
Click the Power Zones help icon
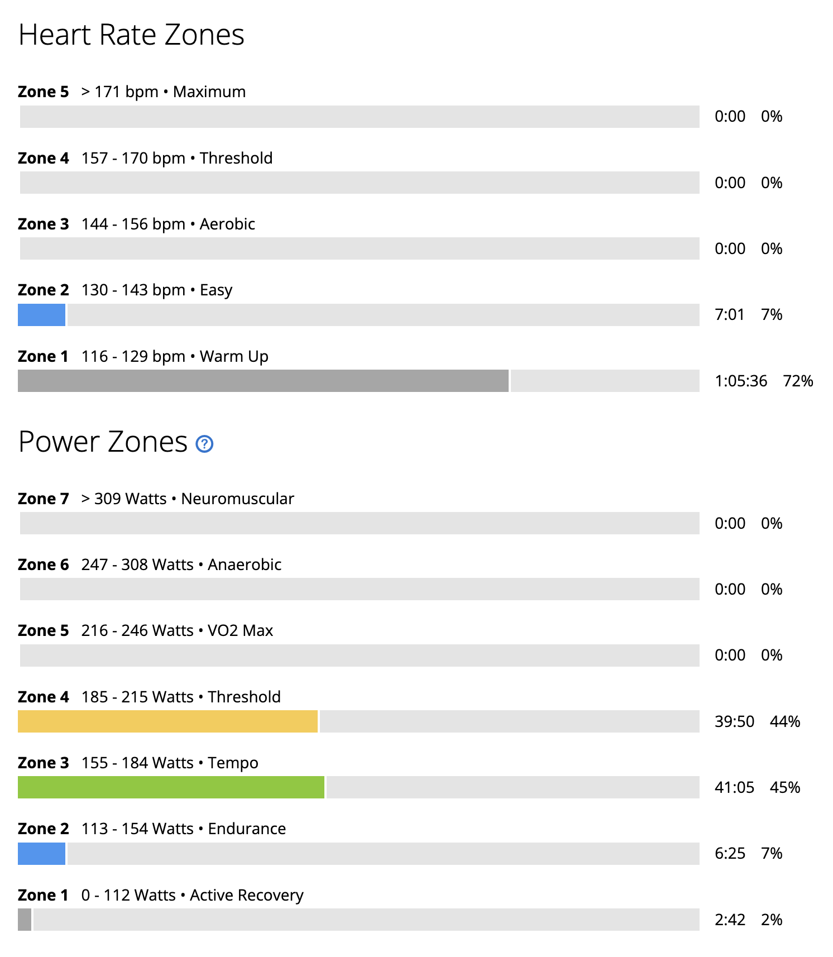[x=204, y=444]
